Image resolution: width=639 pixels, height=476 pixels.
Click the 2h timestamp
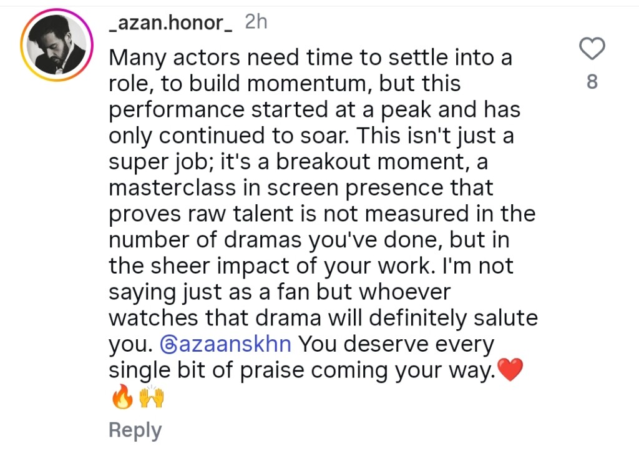coord(256,22)
